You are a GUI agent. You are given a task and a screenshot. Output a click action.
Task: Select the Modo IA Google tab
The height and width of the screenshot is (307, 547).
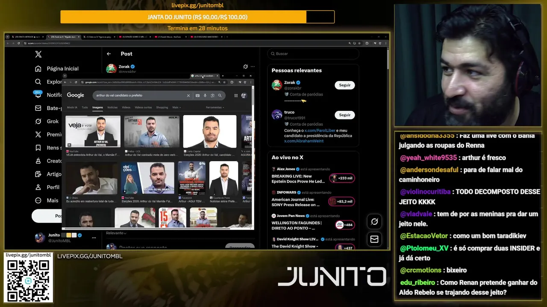click(72, 107)
